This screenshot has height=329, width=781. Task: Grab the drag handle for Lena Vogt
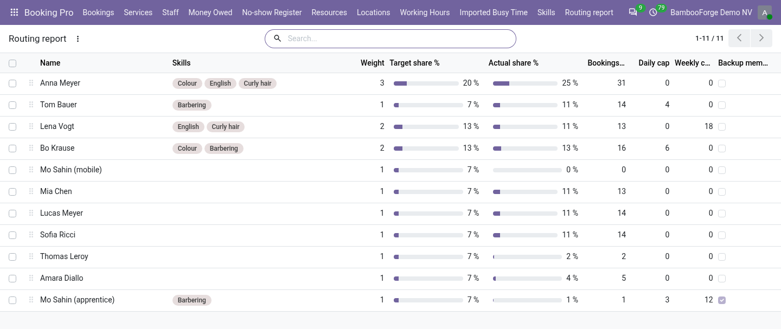click(31, 126)
